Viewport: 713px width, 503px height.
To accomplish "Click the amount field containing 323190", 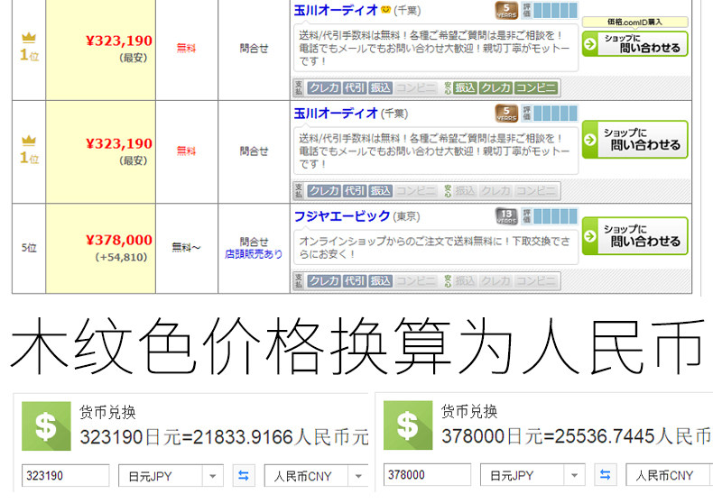I will pos(66,476).
